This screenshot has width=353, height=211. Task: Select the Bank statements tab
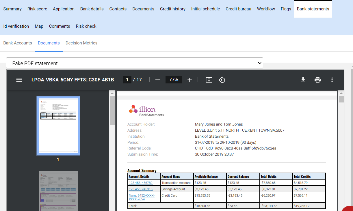click(313, 9)
